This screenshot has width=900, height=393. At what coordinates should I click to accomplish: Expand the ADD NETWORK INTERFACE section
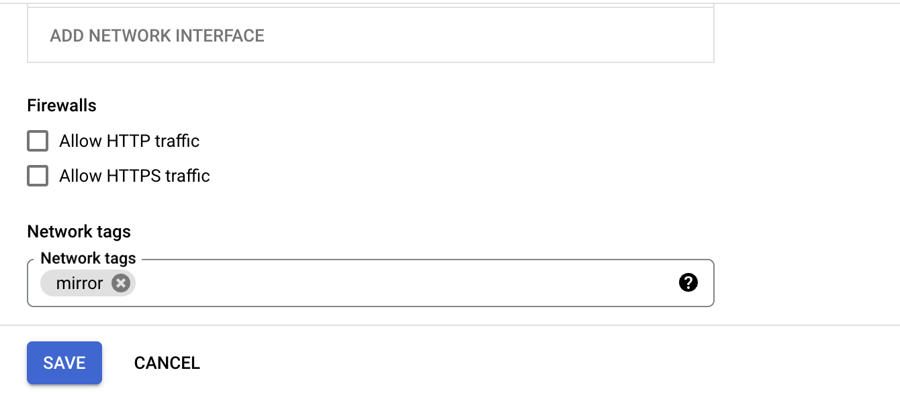coord(157,36)
